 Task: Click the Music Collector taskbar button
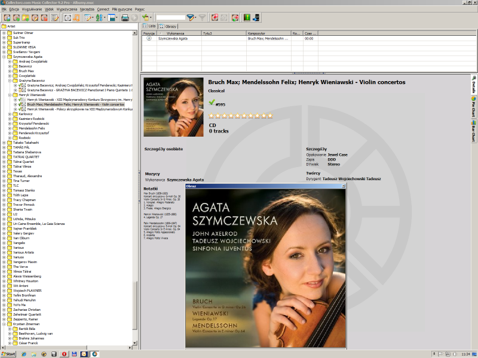pyautogui.click(x=94, y=354)
